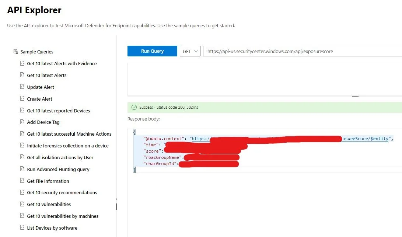Click the request body resize handle bar
The image size is (402, 237).
pyautogui.click(x=355, y=96)
